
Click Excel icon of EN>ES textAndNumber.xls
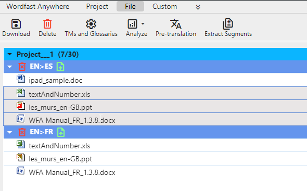[21, 93]
